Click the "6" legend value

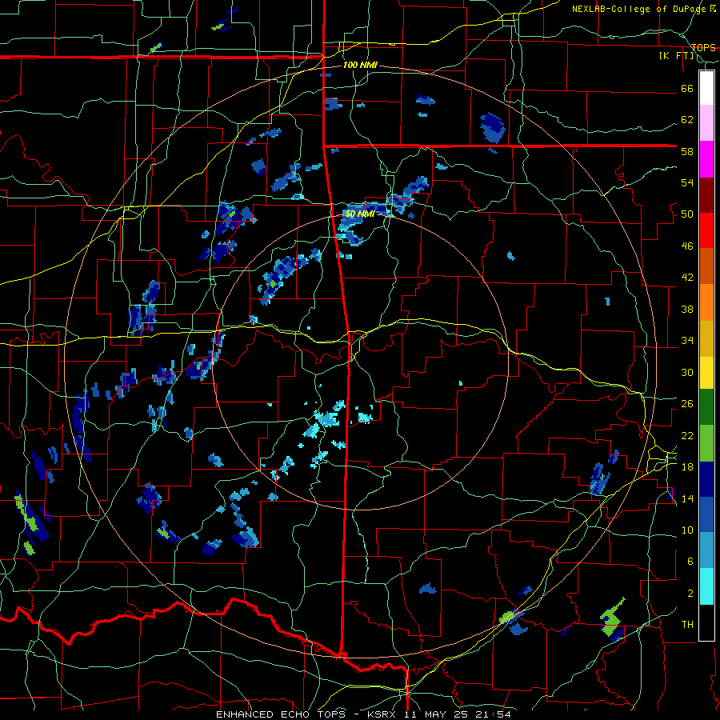click(x=690, y=562)
